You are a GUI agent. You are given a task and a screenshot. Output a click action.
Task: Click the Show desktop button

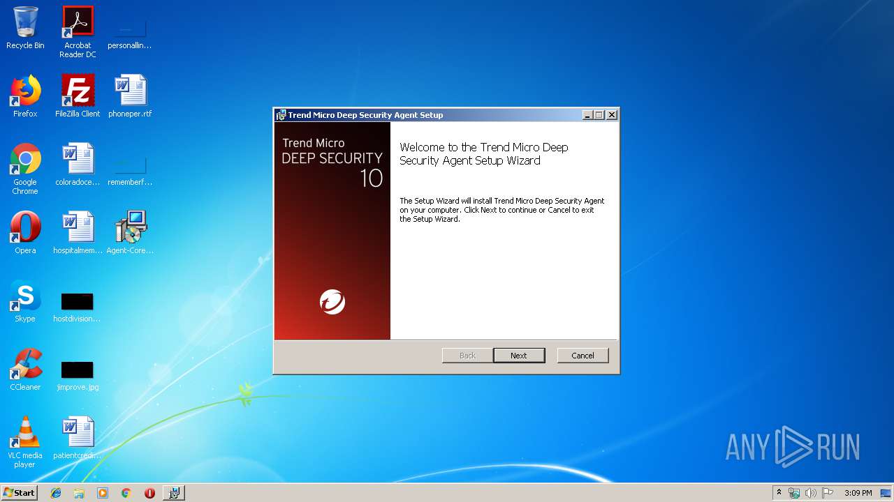tap(887, 493)
